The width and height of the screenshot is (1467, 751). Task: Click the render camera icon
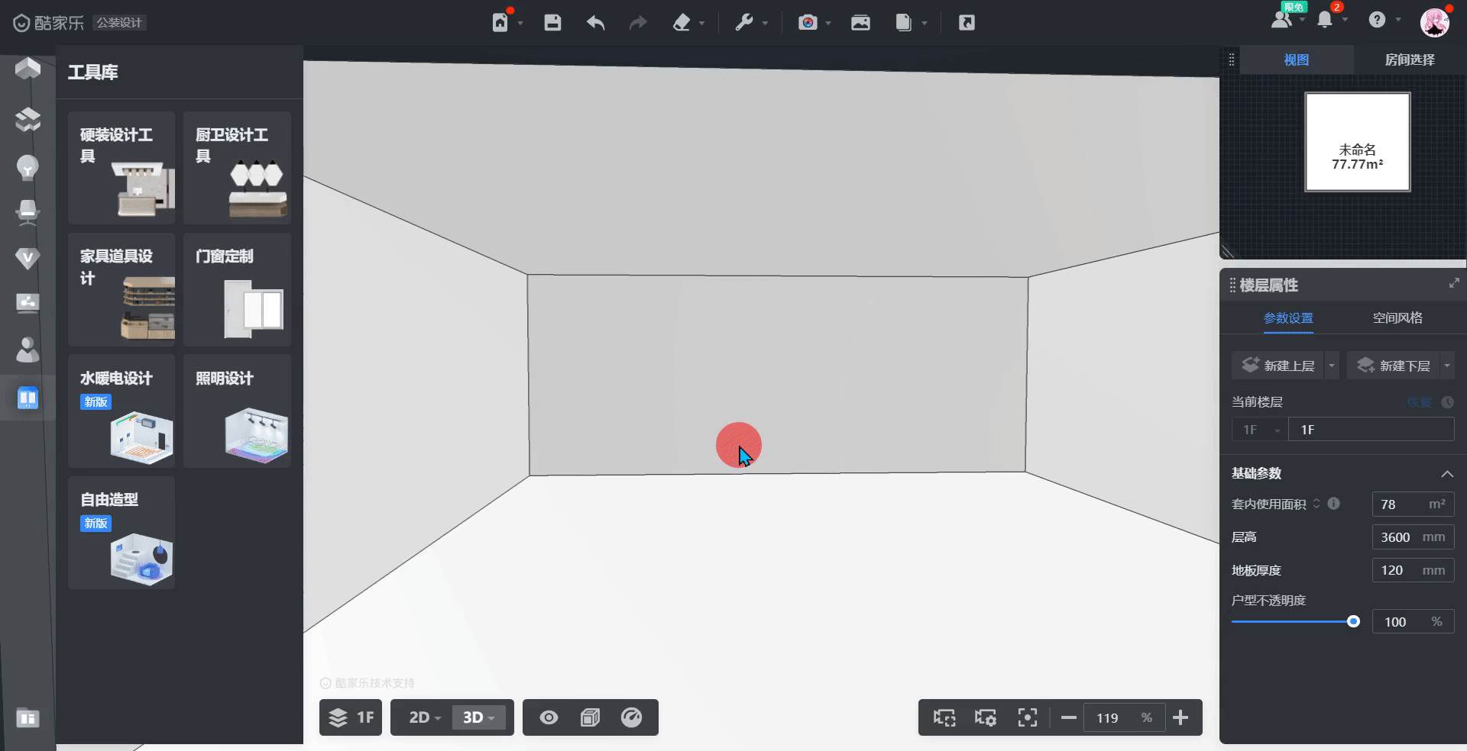pyautogui.click(x=808, y=23)
